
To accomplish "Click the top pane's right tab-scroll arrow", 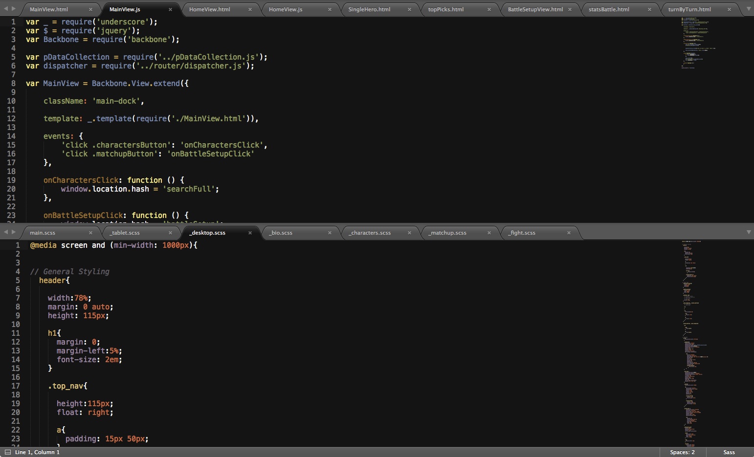I will (x=13, y=9).
